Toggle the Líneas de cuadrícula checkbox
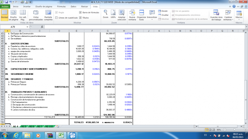The height and width of the screenshot is (139, 248). 57,18
